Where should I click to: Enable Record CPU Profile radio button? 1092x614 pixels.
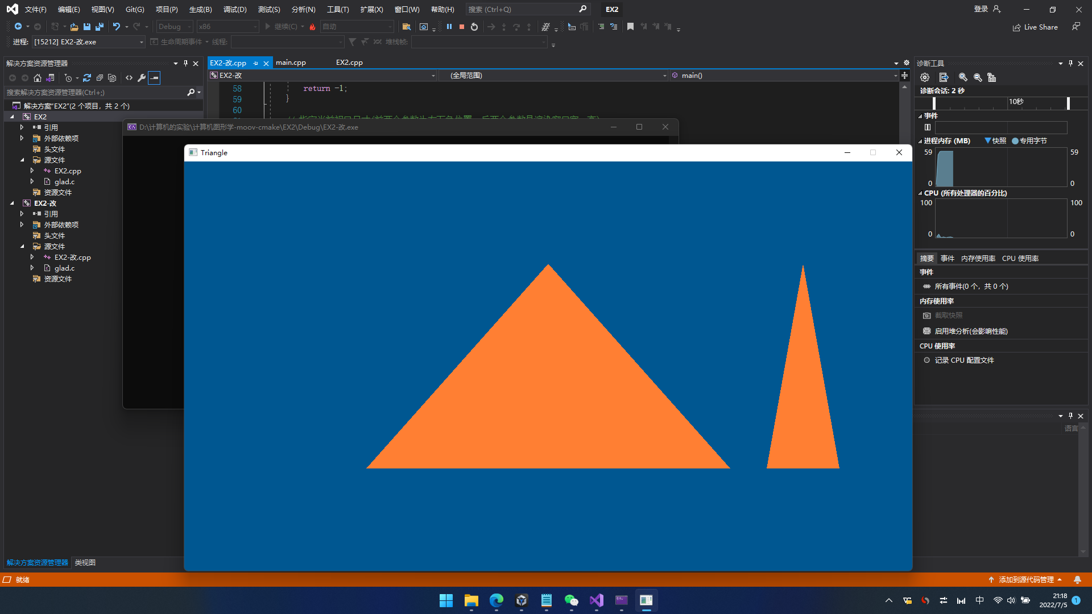(x=926, y=360)
